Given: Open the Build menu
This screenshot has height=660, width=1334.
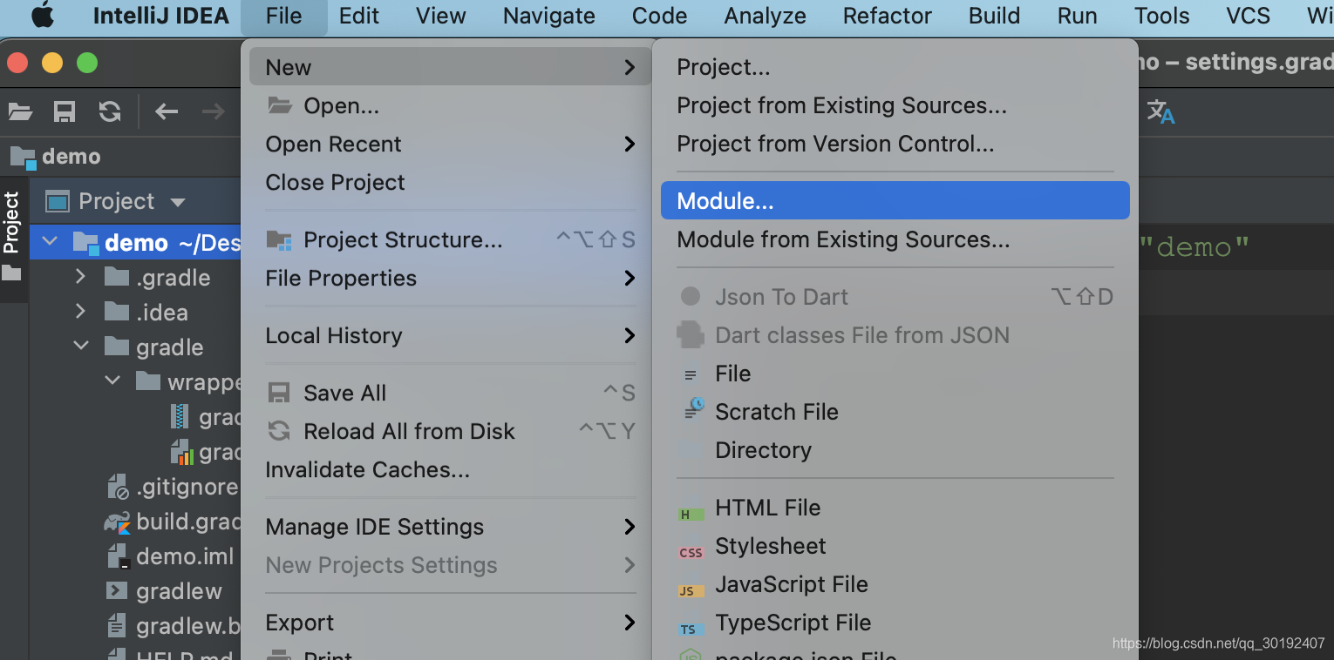Looking at the screenshot, I should (994, 16).
